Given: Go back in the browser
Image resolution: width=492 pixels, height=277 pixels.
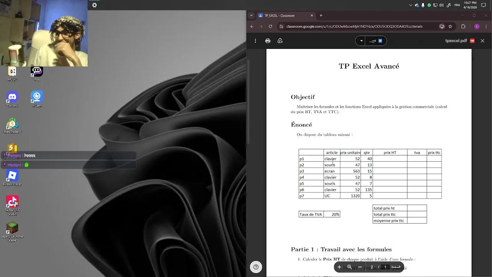Looking at the screenshot, I should 252,27.
